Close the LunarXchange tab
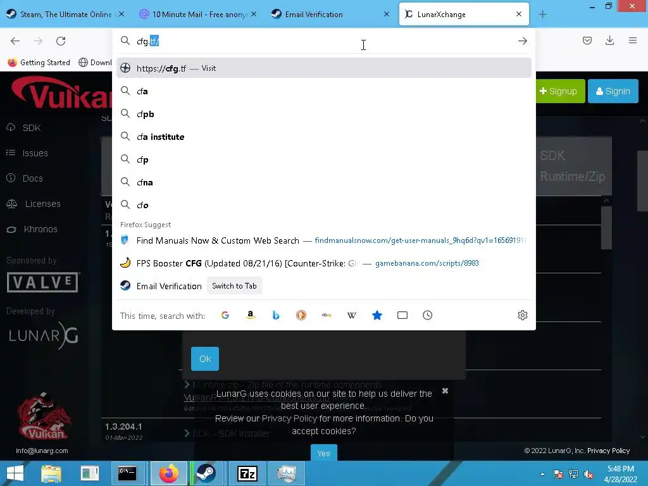648x486 pixels. point(519,14)
